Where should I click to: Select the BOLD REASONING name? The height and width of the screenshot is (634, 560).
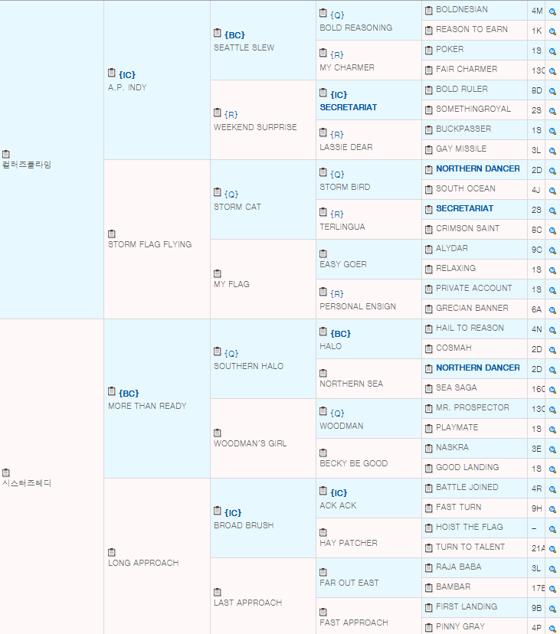(356, 28)
